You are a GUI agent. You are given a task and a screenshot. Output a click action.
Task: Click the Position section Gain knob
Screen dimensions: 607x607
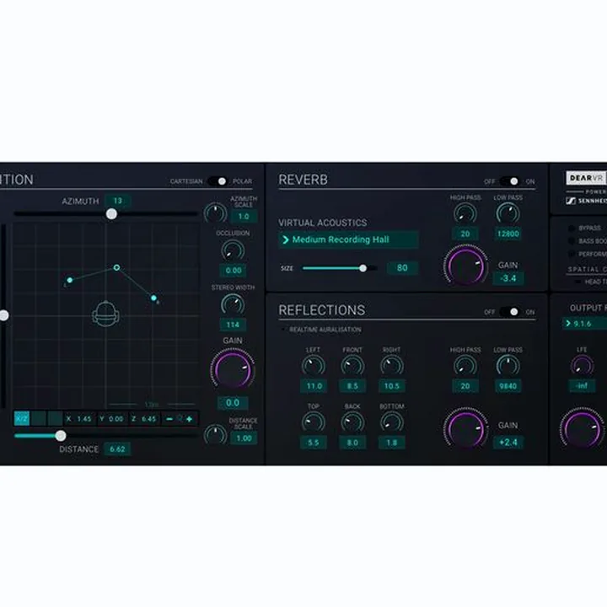233,368
